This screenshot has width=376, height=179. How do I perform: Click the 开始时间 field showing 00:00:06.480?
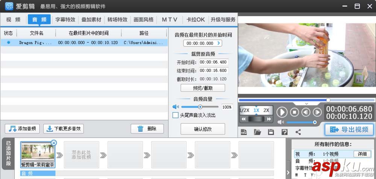(214, 62)
